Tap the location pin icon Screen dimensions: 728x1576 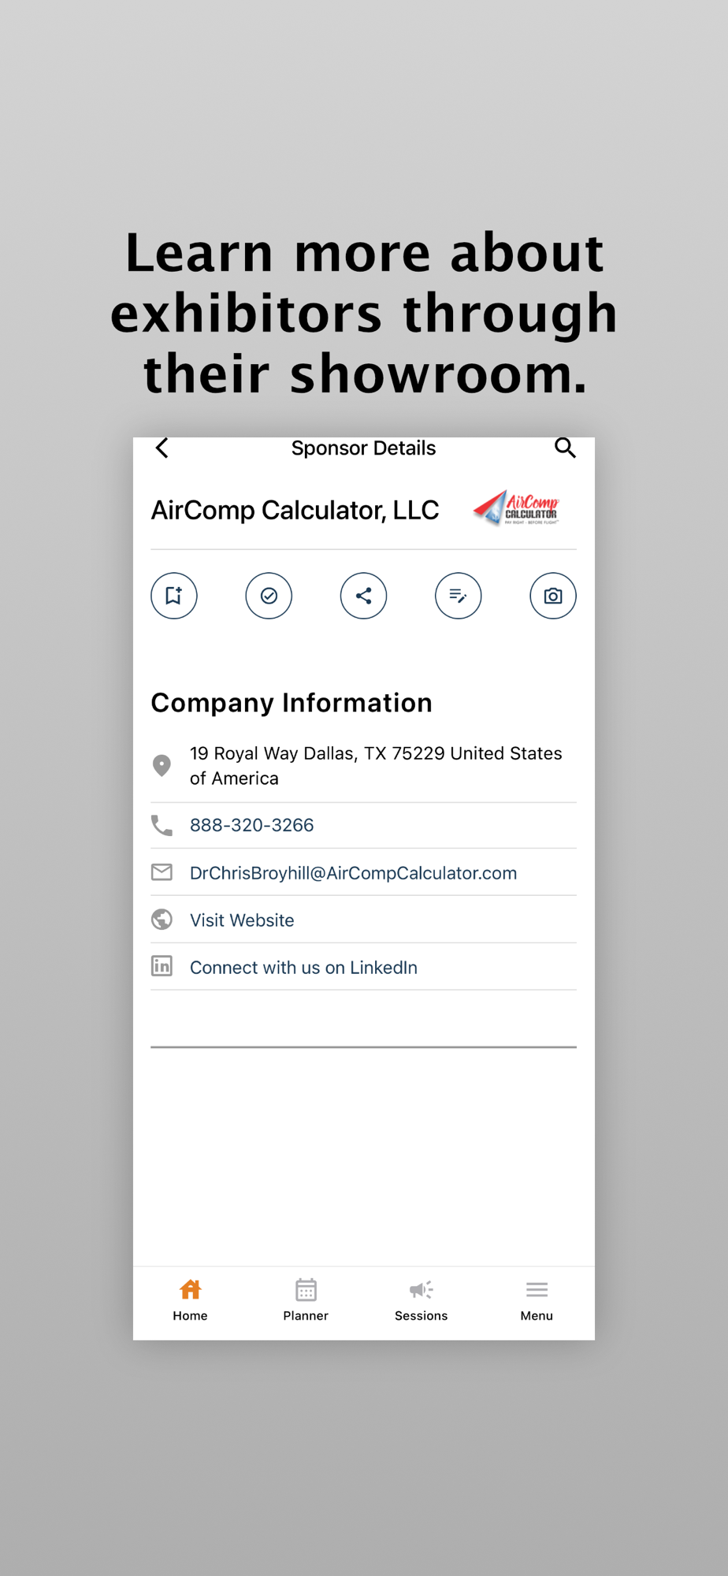tap(162, 766)
